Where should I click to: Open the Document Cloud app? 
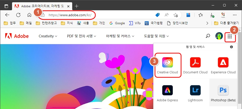(195, 65)
